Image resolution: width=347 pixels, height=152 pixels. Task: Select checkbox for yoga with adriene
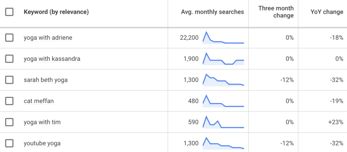[x=9, y=38]
